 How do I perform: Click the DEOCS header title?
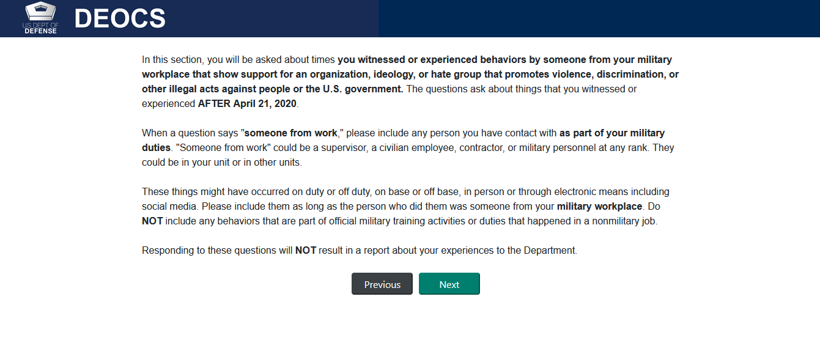(120, 18)
